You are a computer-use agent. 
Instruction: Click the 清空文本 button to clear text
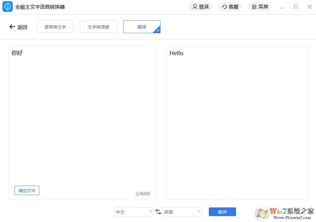(27, 190)
